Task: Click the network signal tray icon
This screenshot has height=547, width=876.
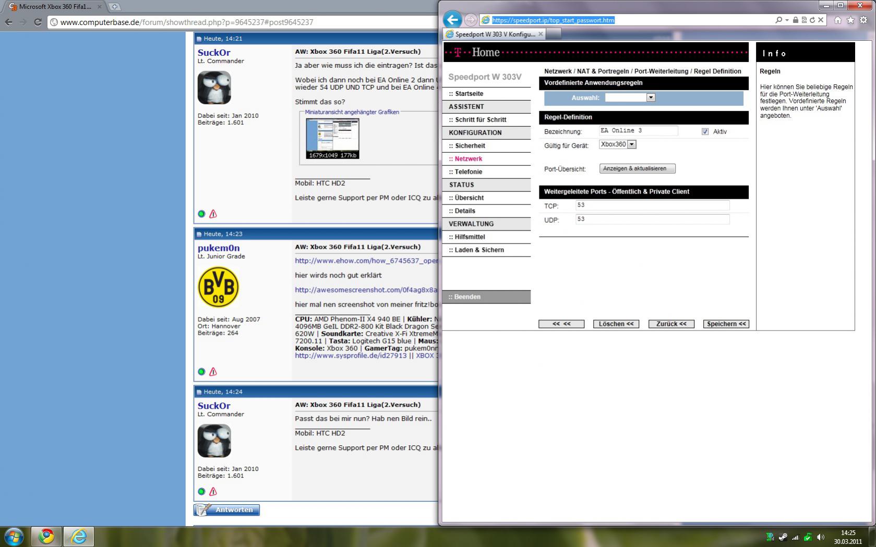Action: click(795, 537)
